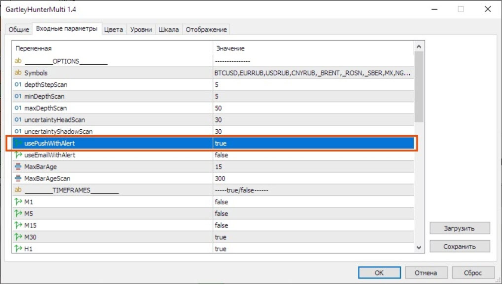
Task: Click the integer icon next to minDepthScan
Action: point(18,96)
